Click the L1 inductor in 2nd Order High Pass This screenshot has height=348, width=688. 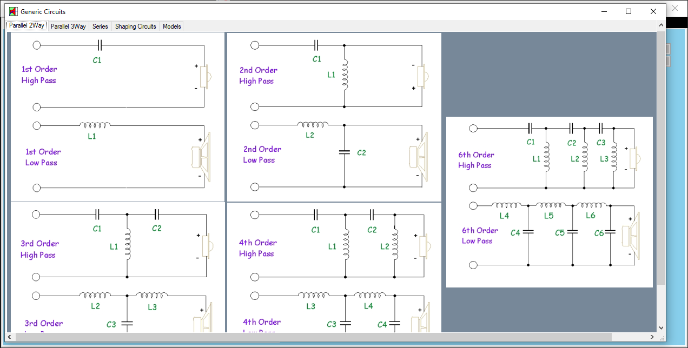(345, 75)
